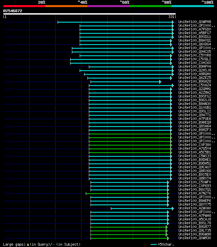Click the red 20% legend segment

(x=24, y=6)
